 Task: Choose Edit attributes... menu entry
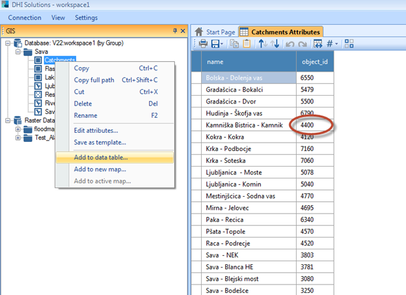[x=115, y=130]
